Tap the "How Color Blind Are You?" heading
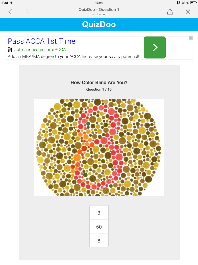The width and height of the screenshot is (198, 265). click(x=99, y=83)
